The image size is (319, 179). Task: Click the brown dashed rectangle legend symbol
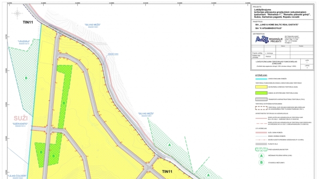click(261, 108)
